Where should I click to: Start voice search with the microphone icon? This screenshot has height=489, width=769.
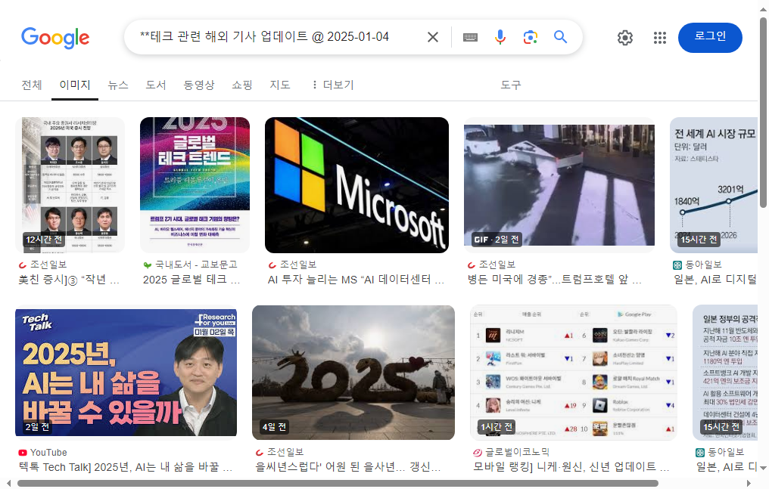[x=500, y=37]
